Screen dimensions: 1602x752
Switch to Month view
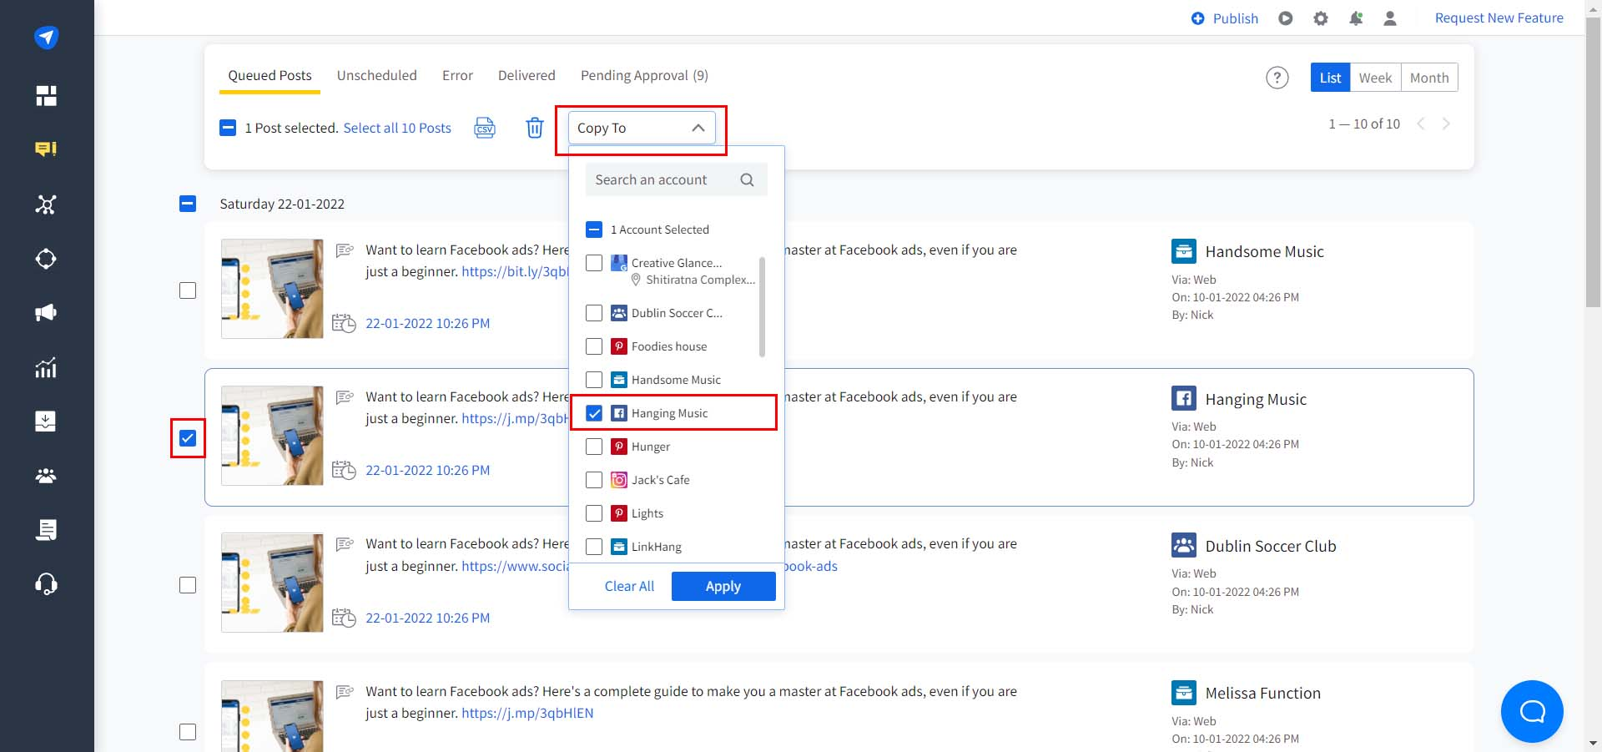[x=1429, y=78]
